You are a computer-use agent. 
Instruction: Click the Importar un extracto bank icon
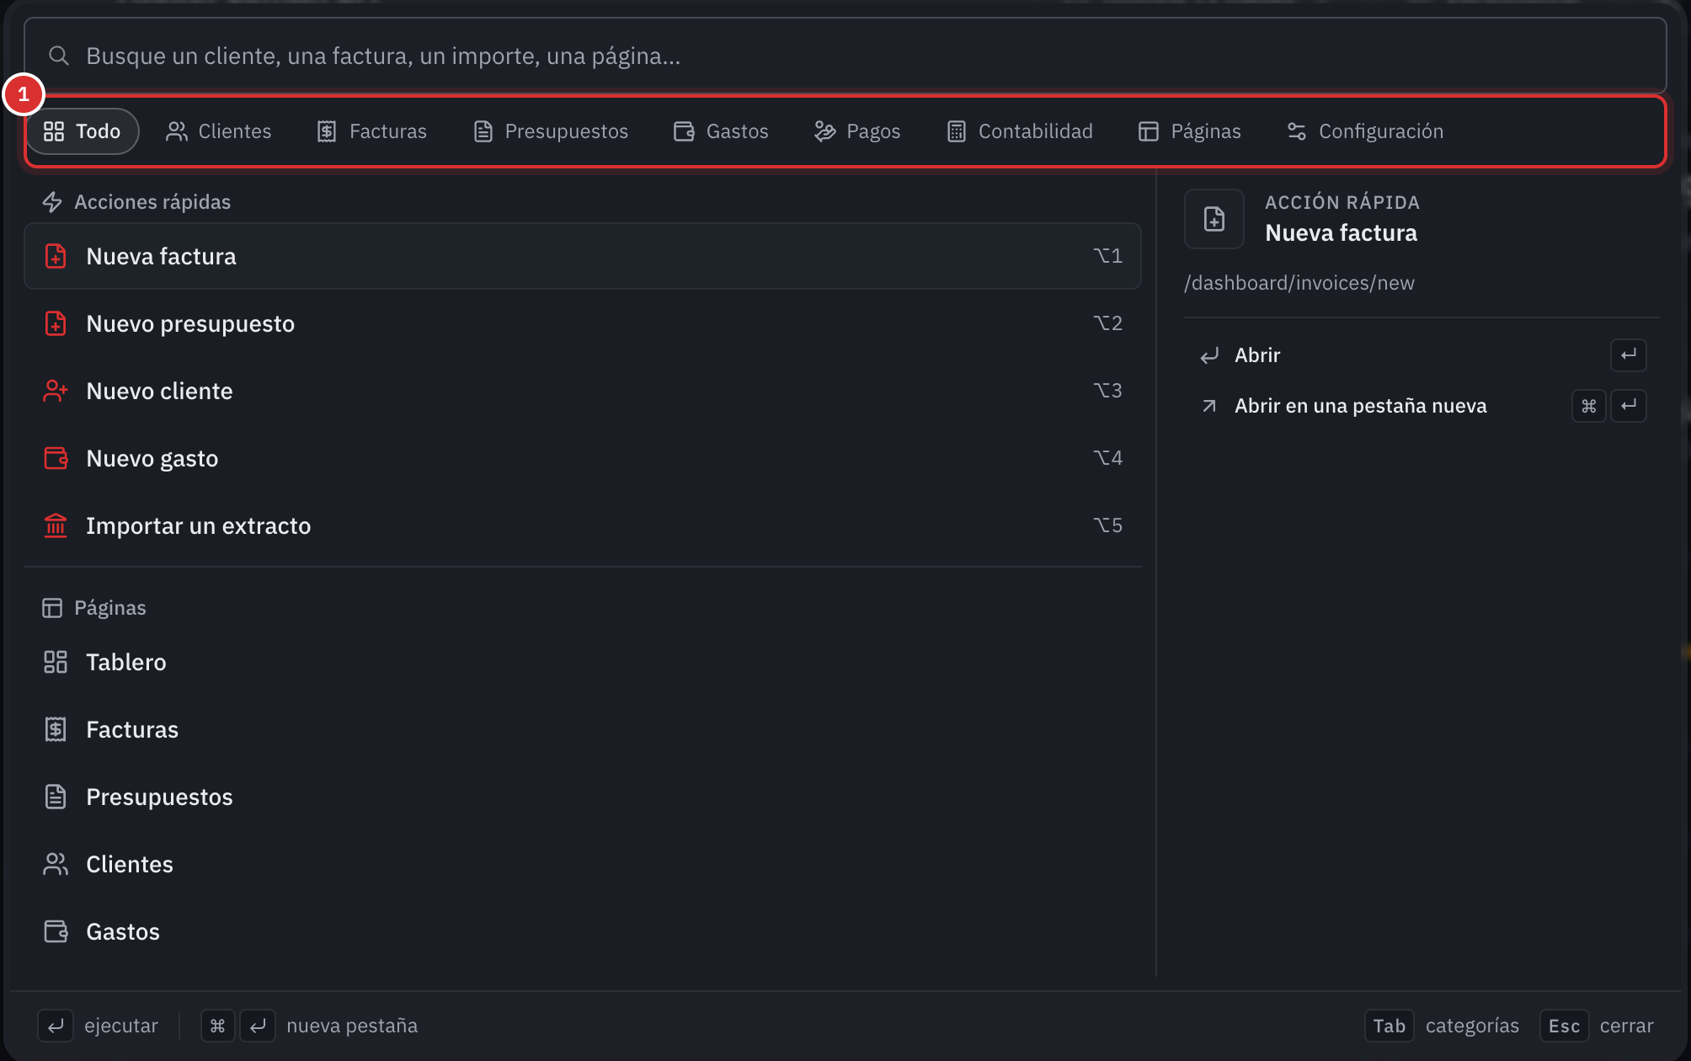pyautogui.click(x=56, y=525)
